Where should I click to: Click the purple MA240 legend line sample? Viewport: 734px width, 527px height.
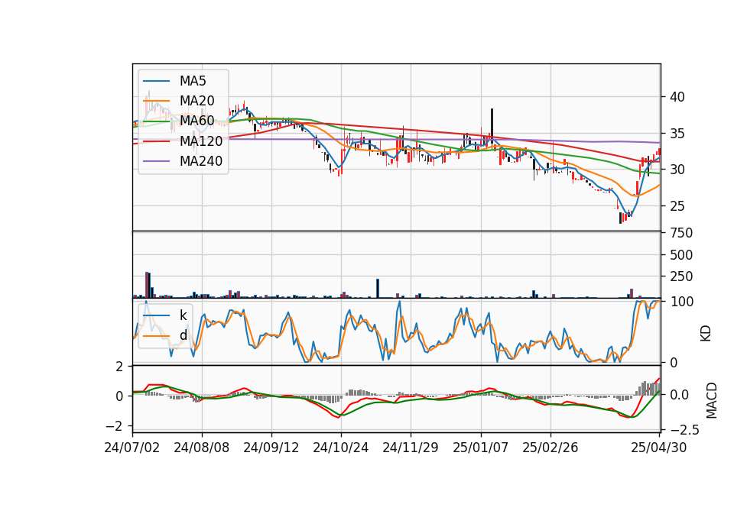coord(156,161)
